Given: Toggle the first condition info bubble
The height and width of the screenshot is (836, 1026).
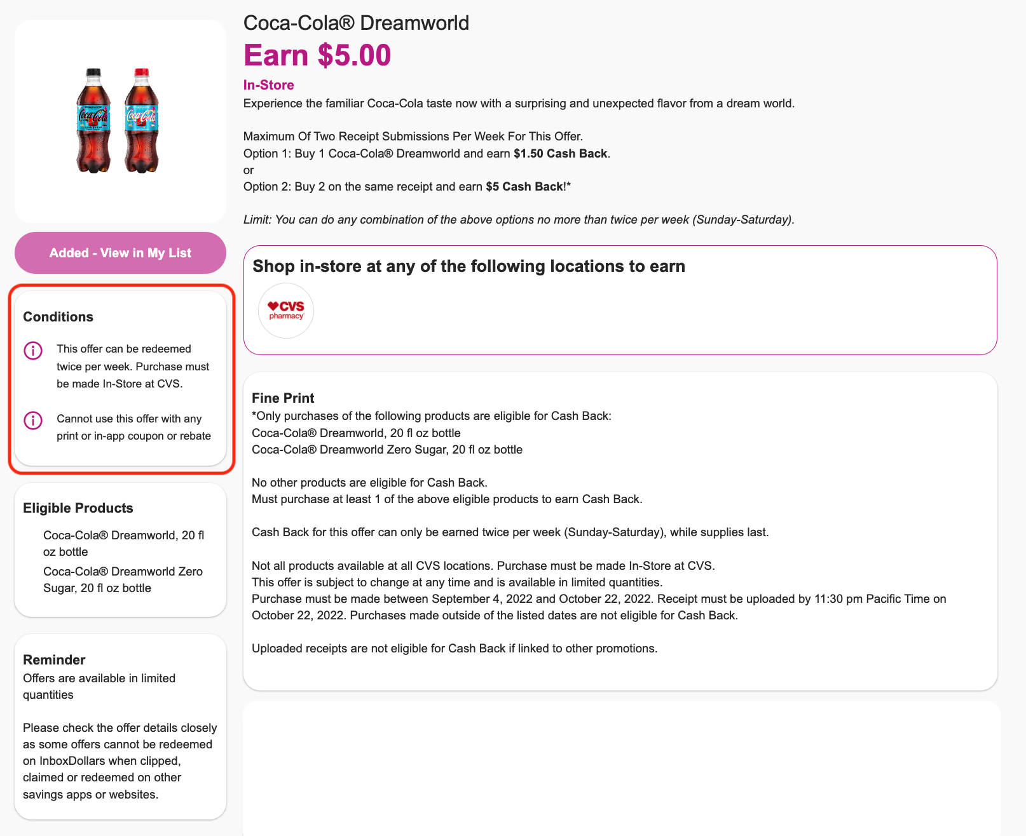Looking at the screenshot, I should [x=32, y=350].
